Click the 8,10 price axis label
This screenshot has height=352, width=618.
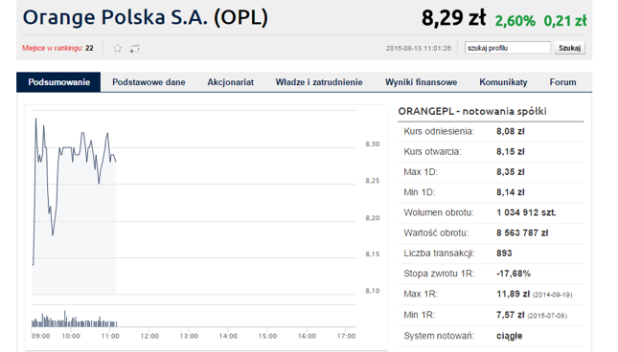tap(373, 291)
